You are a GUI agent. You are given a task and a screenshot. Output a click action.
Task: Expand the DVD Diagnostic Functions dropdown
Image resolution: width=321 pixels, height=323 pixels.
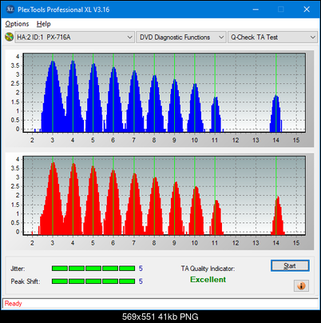pyautogui.click(x=181, y=38)
